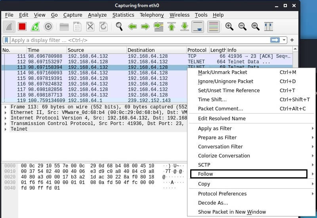This screenshot has width=317, height=218.
Task: Go back with the green left arrow
Action: coord(132,27)
